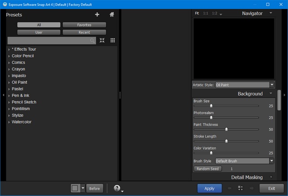The height and width of the screenshot is (196, 288).
Task: Select the Favorites preset filter
Action: [x=84, y=25]
